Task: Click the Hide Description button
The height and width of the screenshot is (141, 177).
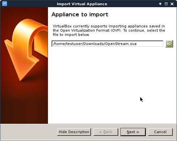Action: 74,132
